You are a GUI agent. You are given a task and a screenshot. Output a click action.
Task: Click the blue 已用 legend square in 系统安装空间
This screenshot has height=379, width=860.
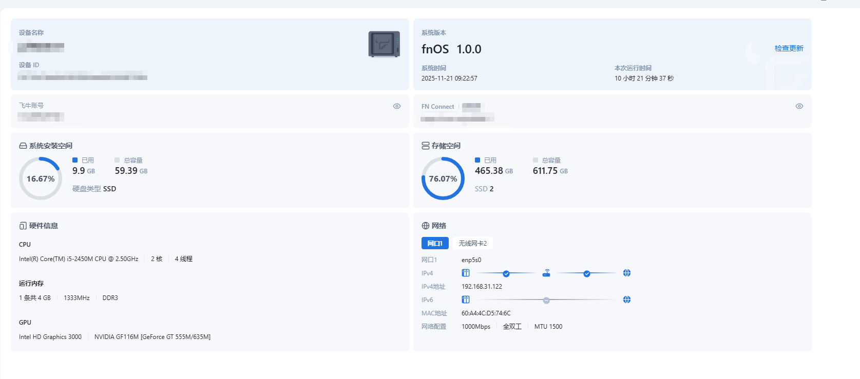coord(75,160)
